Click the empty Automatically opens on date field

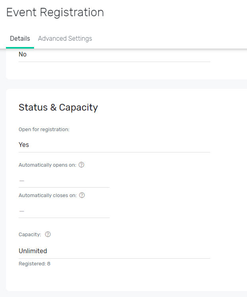[x=64, y=180]
